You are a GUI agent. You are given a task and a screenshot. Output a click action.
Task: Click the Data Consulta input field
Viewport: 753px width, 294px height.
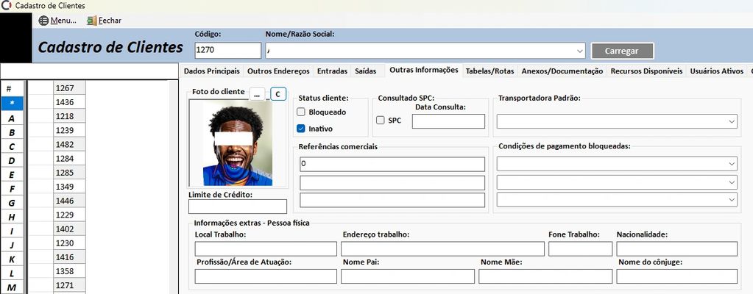[x=448, y=121]
